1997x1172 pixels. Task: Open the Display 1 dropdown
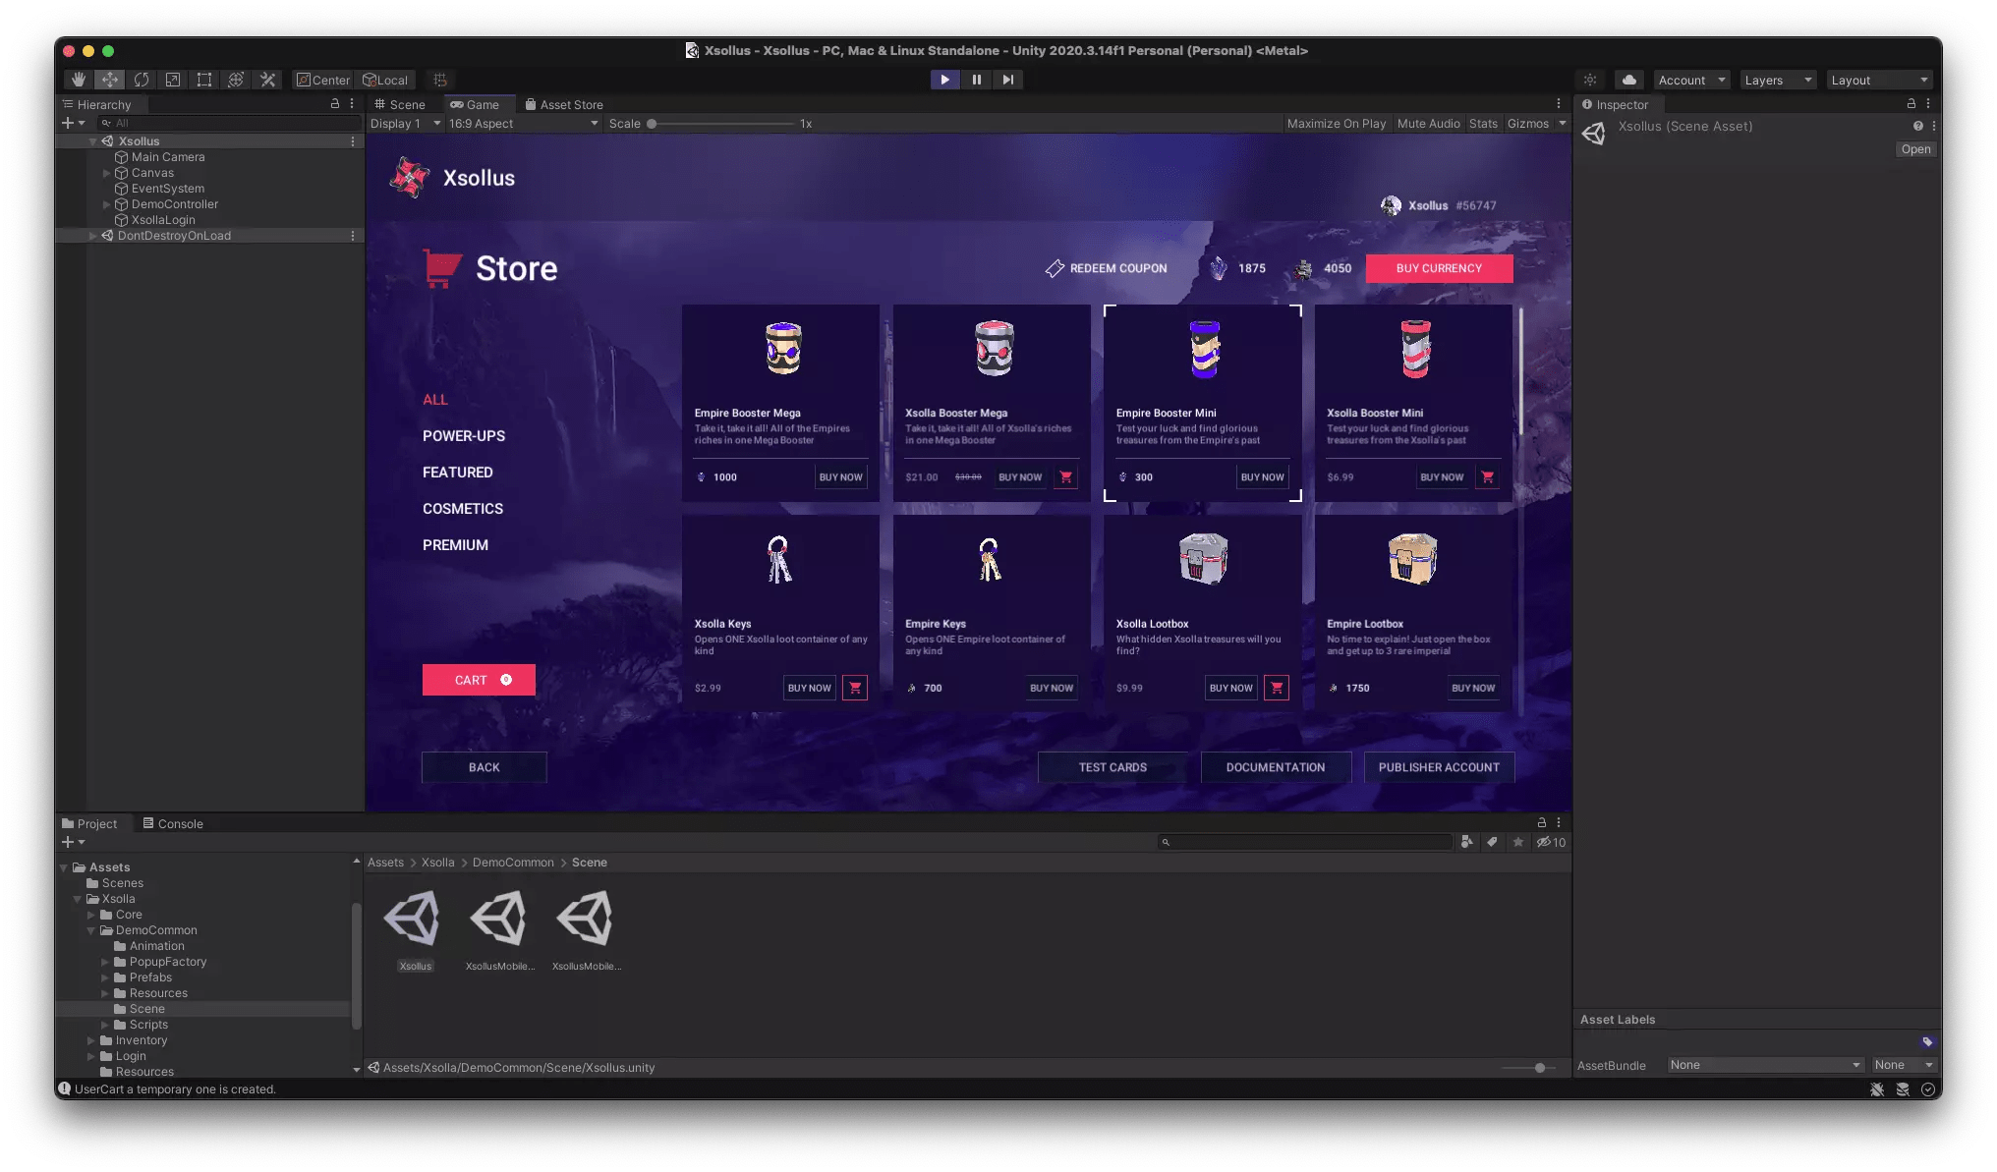pyautogui.click(x=406, y=124)
